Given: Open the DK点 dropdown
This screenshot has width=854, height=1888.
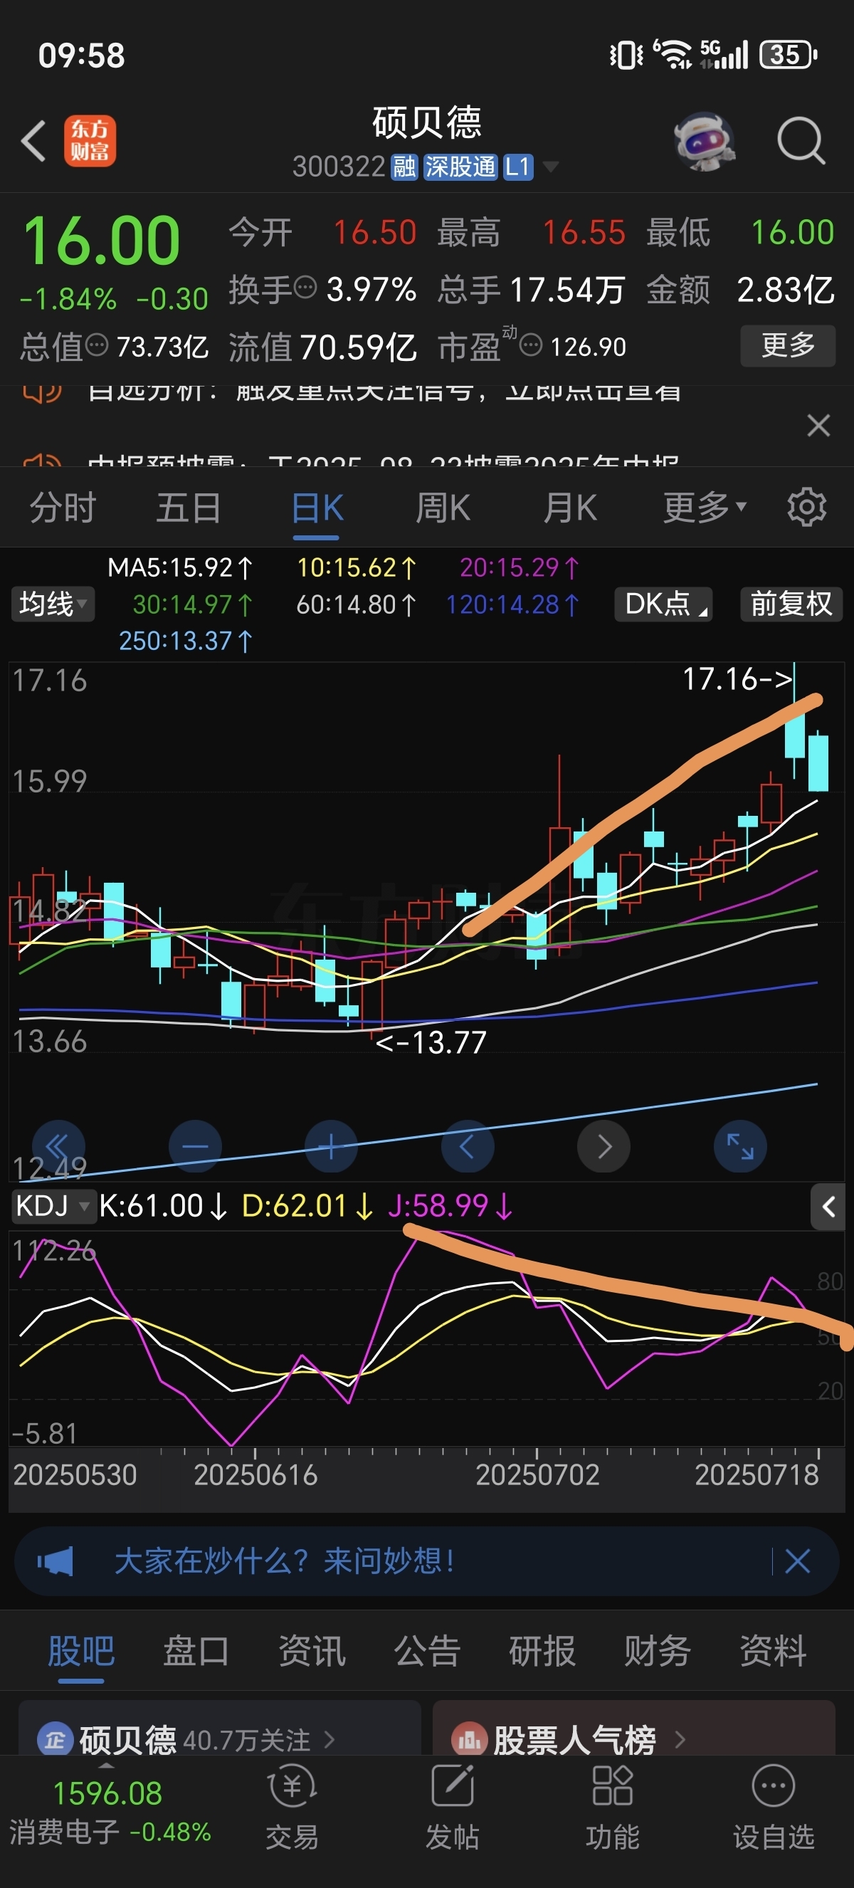Looking at the screenshot, I should (x=663, y=604).
